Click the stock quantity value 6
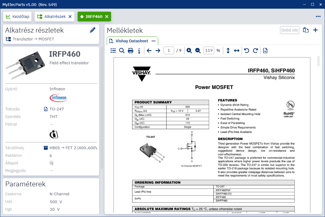 pyautogui.click(x=51, y=156)
